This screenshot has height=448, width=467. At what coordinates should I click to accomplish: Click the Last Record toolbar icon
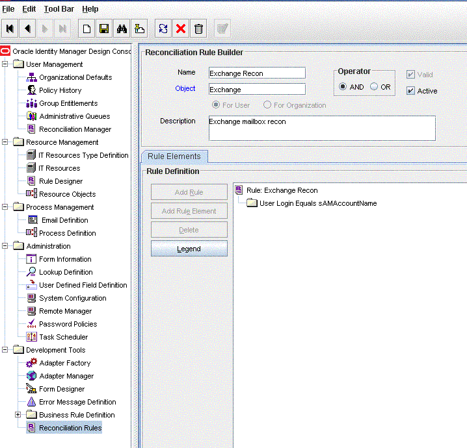tap(62, 29)
